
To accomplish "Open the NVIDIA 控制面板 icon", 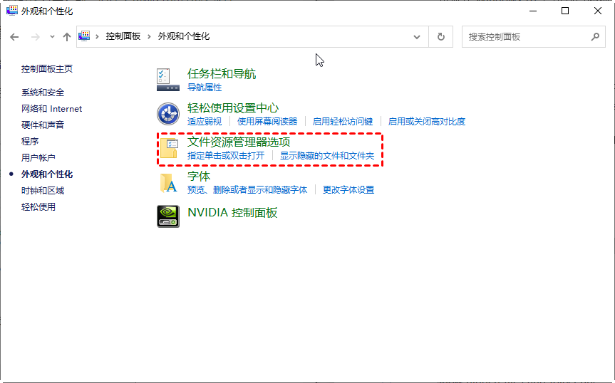I will point(168,216).
